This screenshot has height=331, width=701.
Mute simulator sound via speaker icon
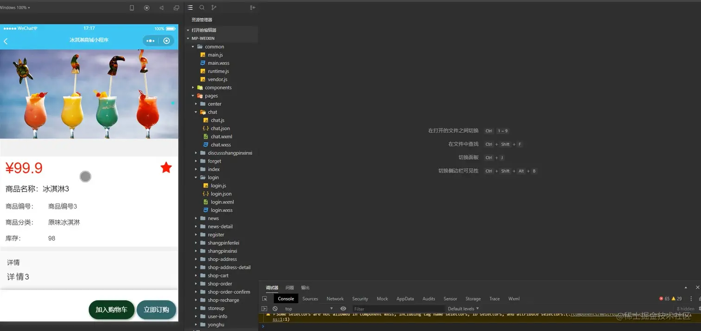click(161, 8)
